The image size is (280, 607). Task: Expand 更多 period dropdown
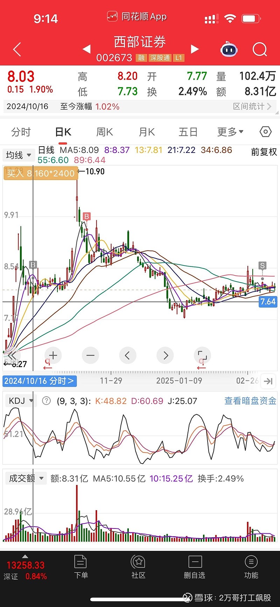[230, 132]
